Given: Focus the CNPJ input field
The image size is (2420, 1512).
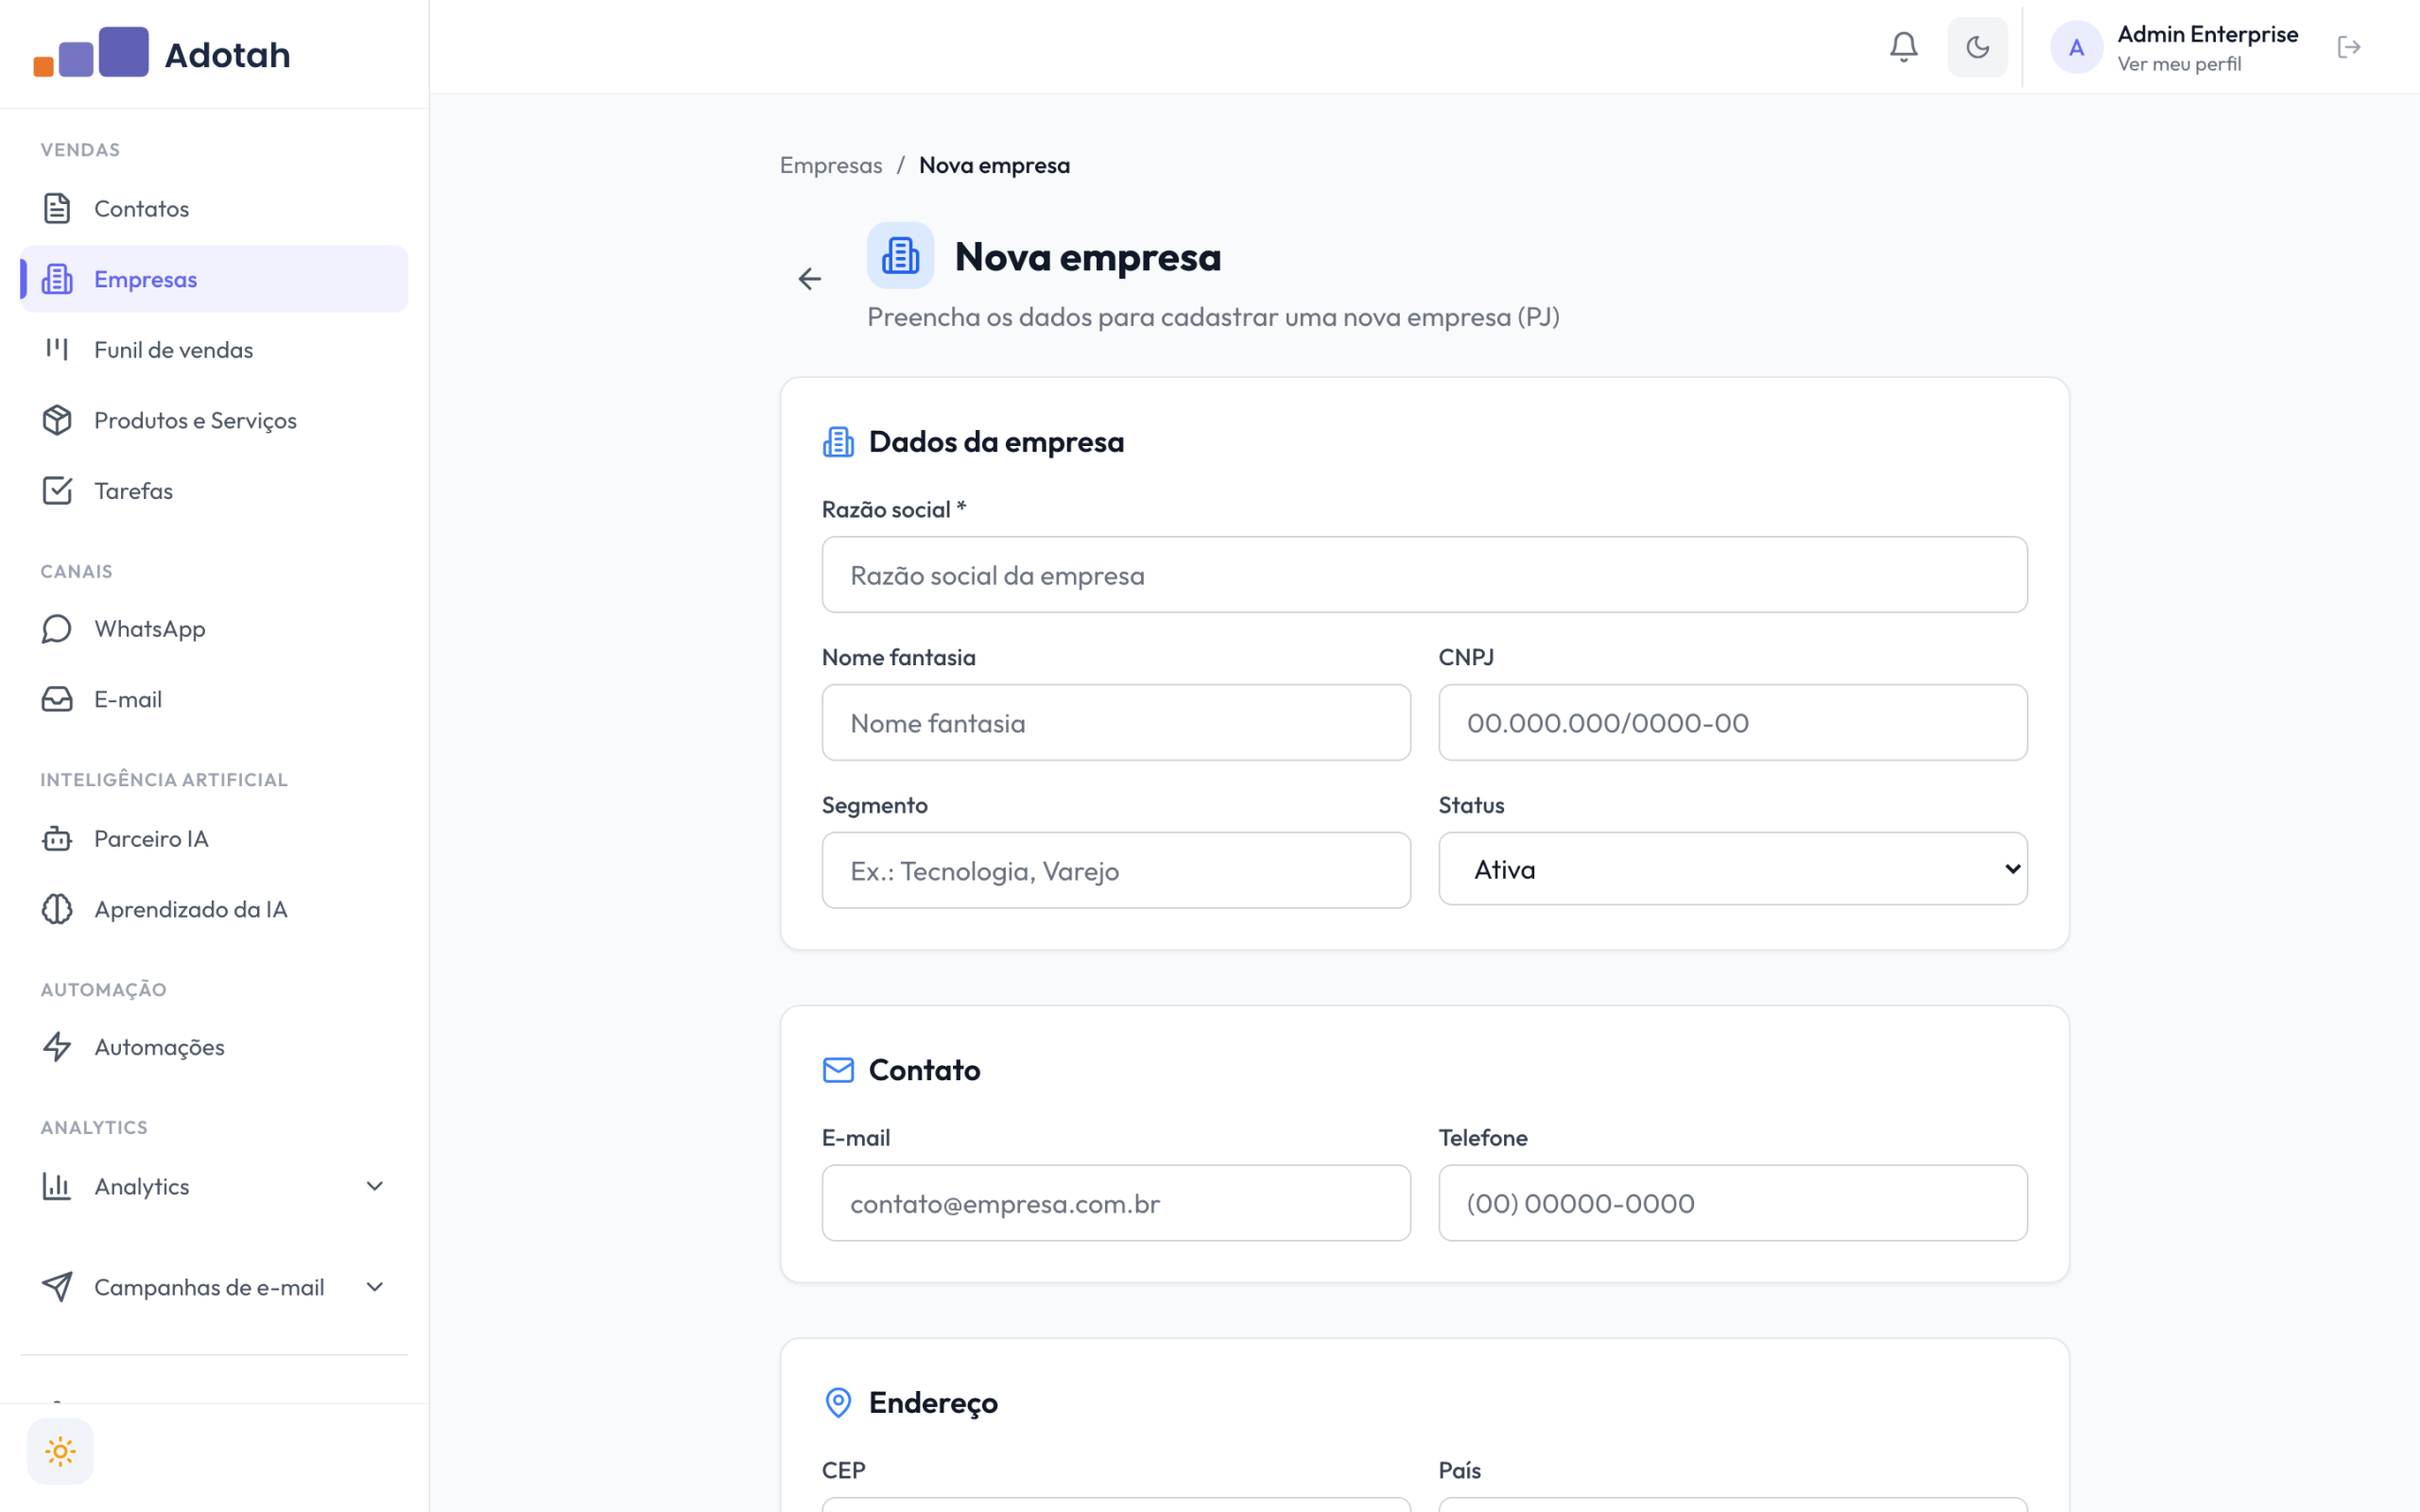Looking at the screenshot, I should pos(1732,722).
